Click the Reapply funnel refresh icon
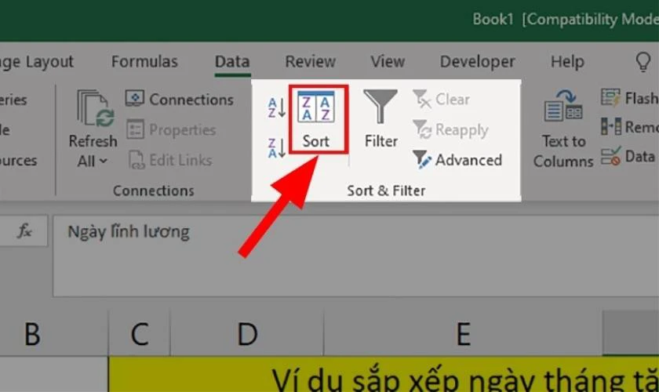The width and height of the screenshot is (659, 392). 421,129
